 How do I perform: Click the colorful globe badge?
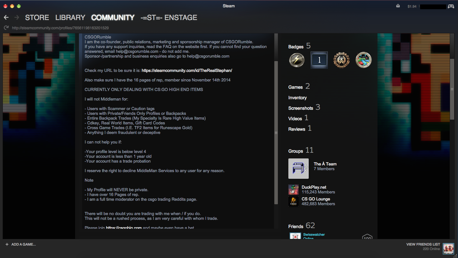click(363, 60)
